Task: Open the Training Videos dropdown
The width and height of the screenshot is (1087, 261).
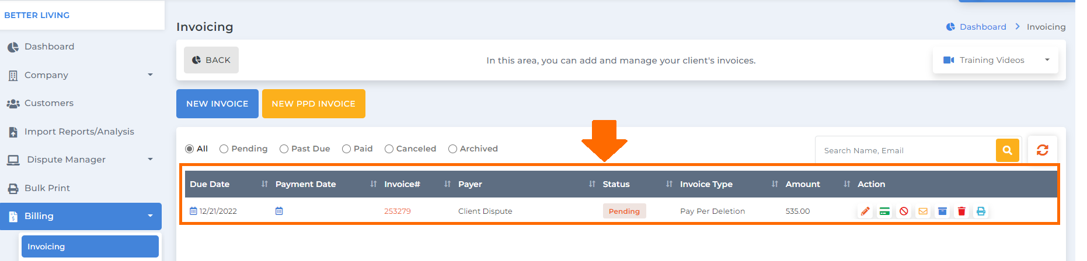Action: [x=995, y=60]
